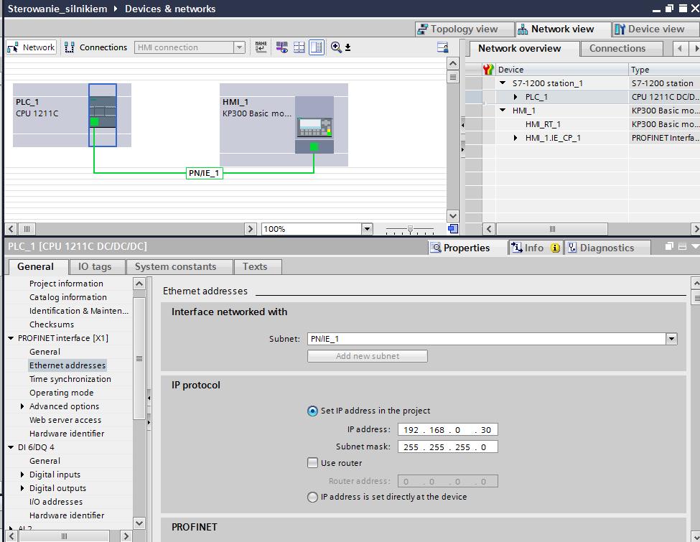The image size is (700, 542).
Task: Switch to Topology view tab
Action: pyautogui.click(x=463, y=29)
